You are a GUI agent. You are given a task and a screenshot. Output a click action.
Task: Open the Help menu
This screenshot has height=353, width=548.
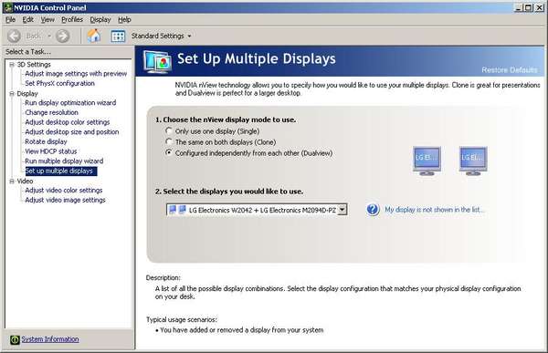point(124,19)
